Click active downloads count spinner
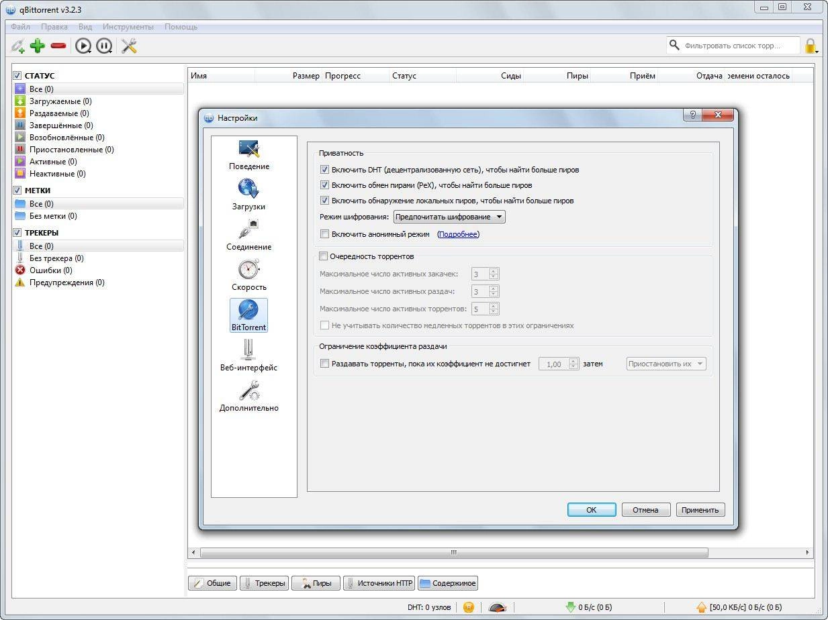Viewport: 828px width, 620px height. pyautogui.click(x=486, y=274)
